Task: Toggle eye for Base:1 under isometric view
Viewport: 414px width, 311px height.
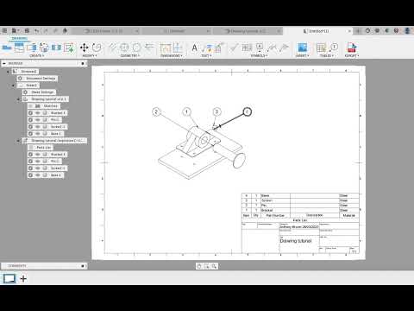Action: (38, 175)
